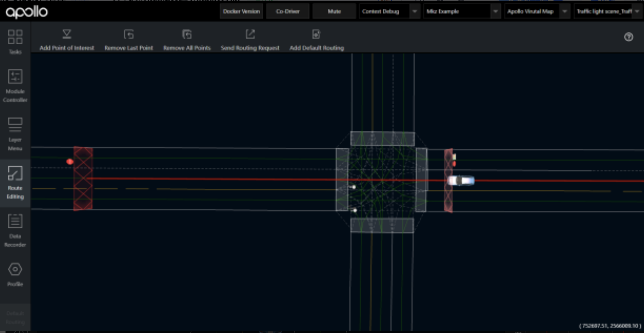Open the help question mark icon
This screenshot has height=333, width=644.
(x=628, y=37)
